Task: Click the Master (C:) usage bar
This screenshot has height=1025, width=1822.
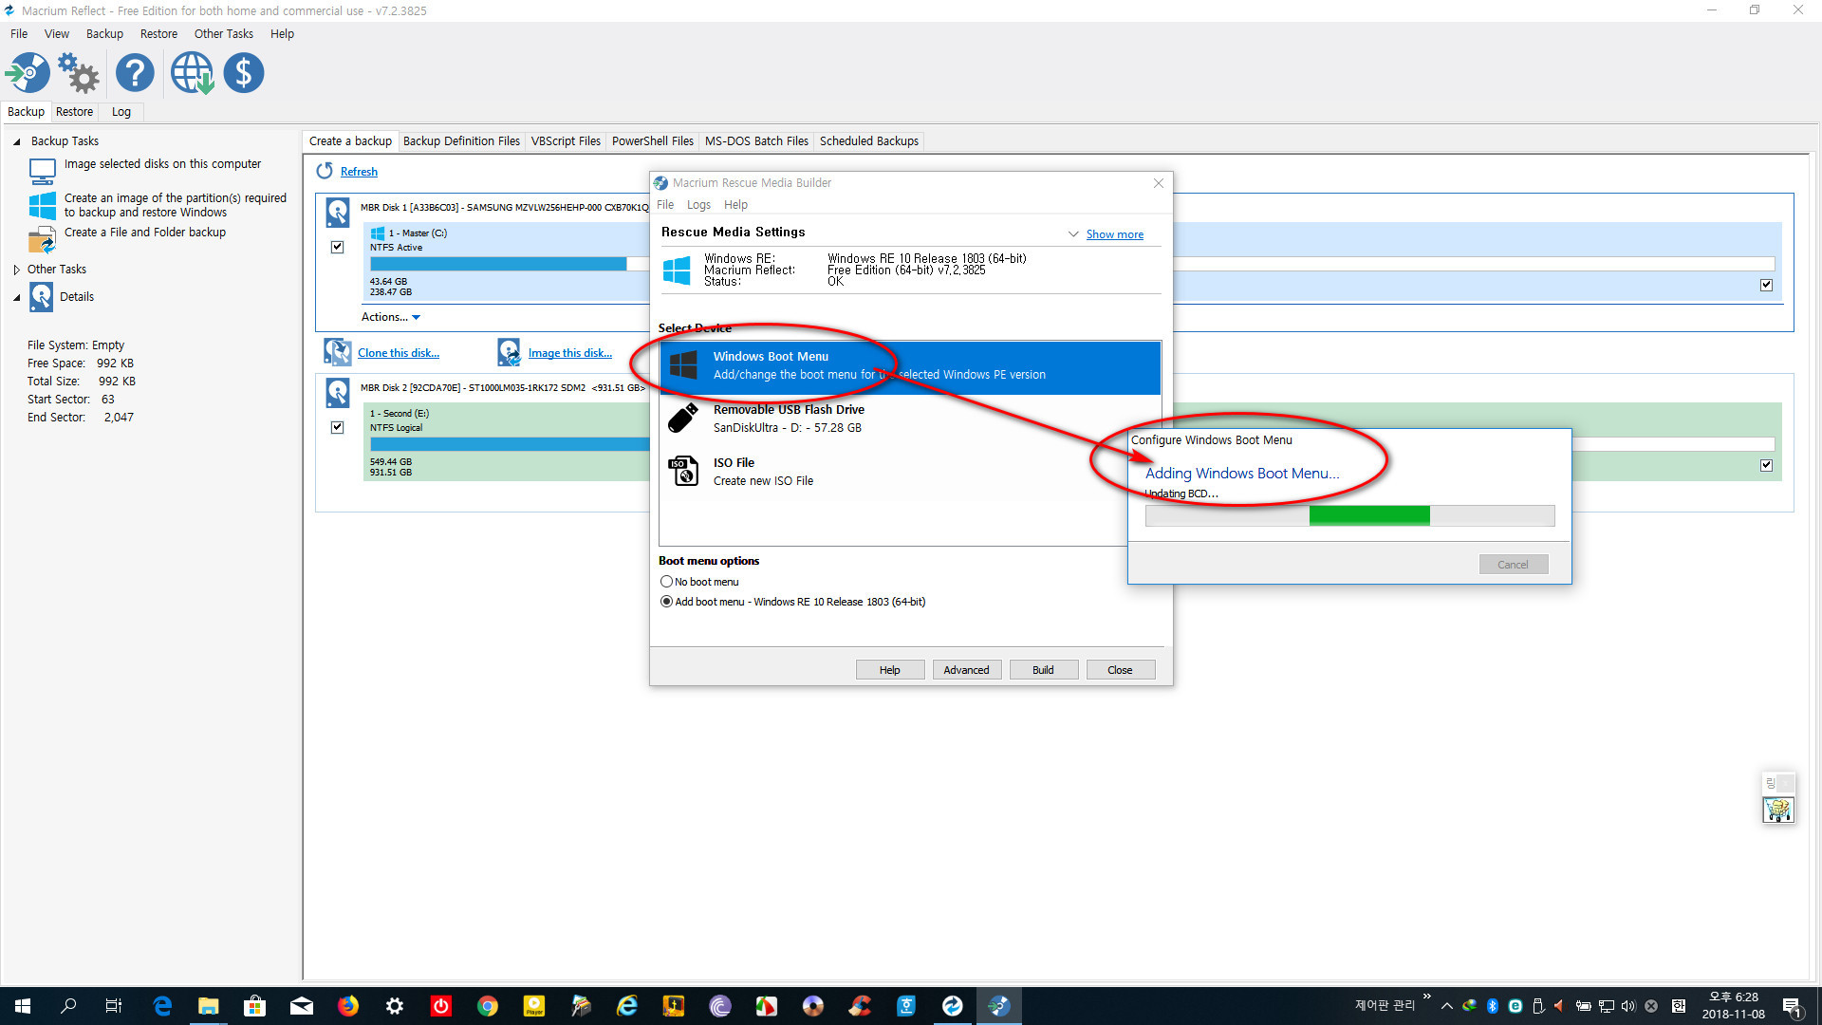Action: (509, 264)
